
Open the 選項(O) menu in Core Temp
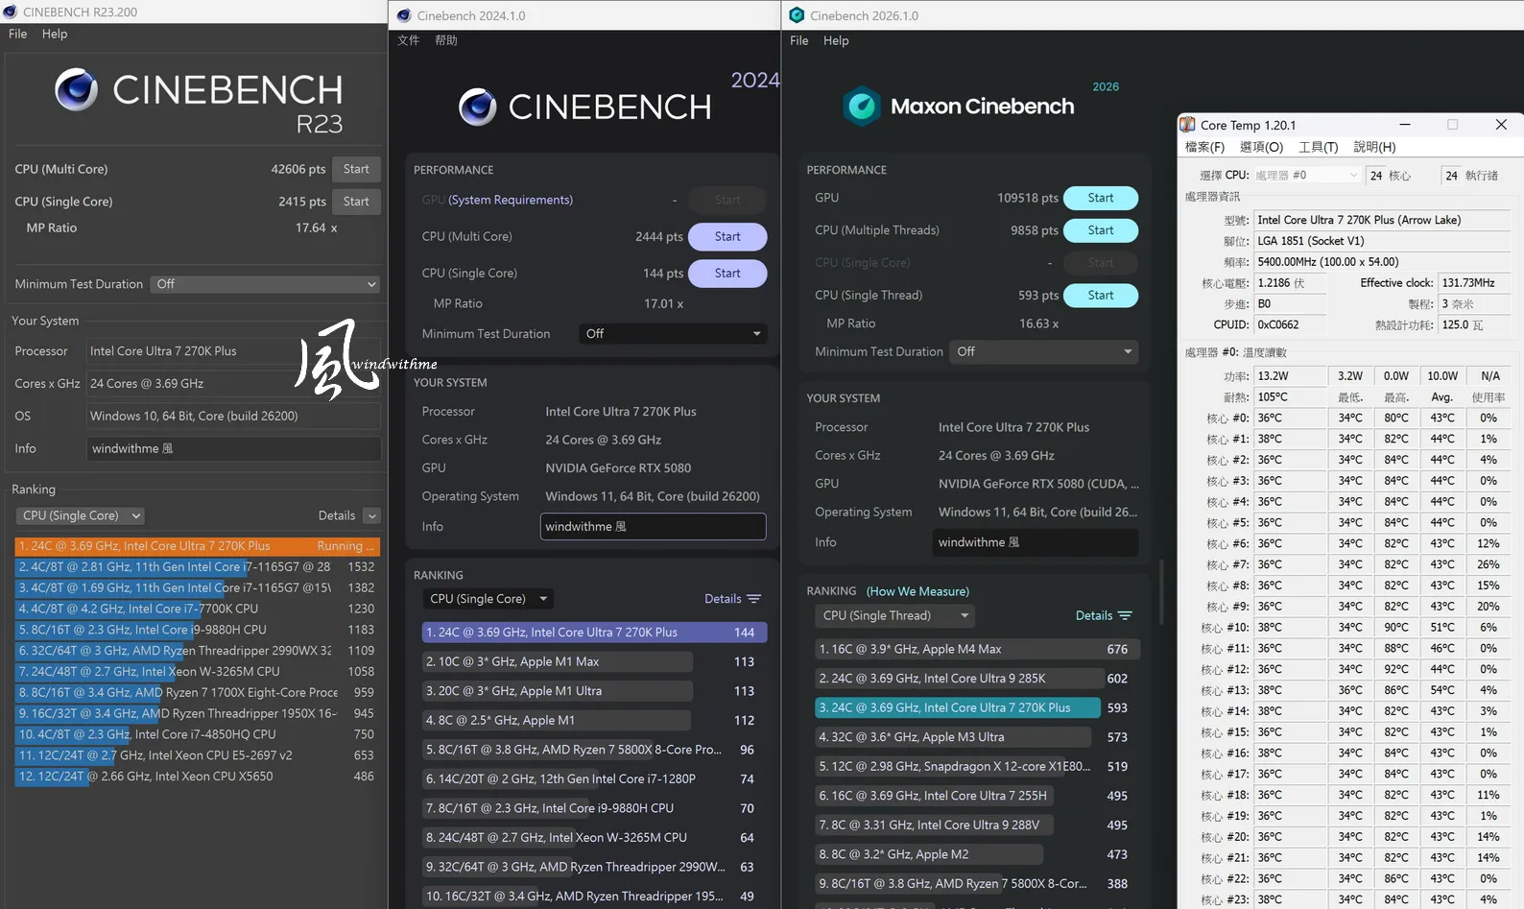point(1261,147)
